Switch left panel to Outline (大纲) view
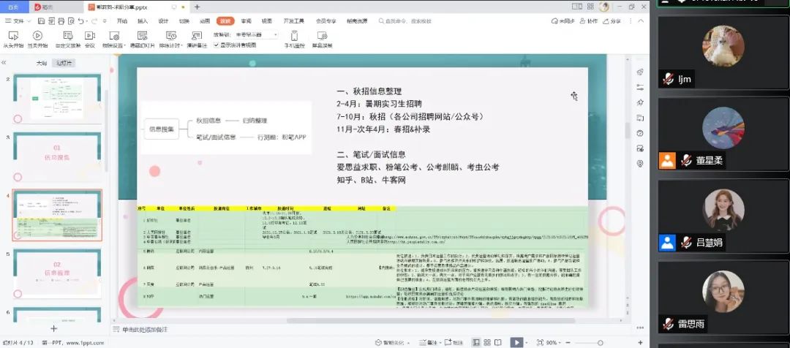 [42, 64]
